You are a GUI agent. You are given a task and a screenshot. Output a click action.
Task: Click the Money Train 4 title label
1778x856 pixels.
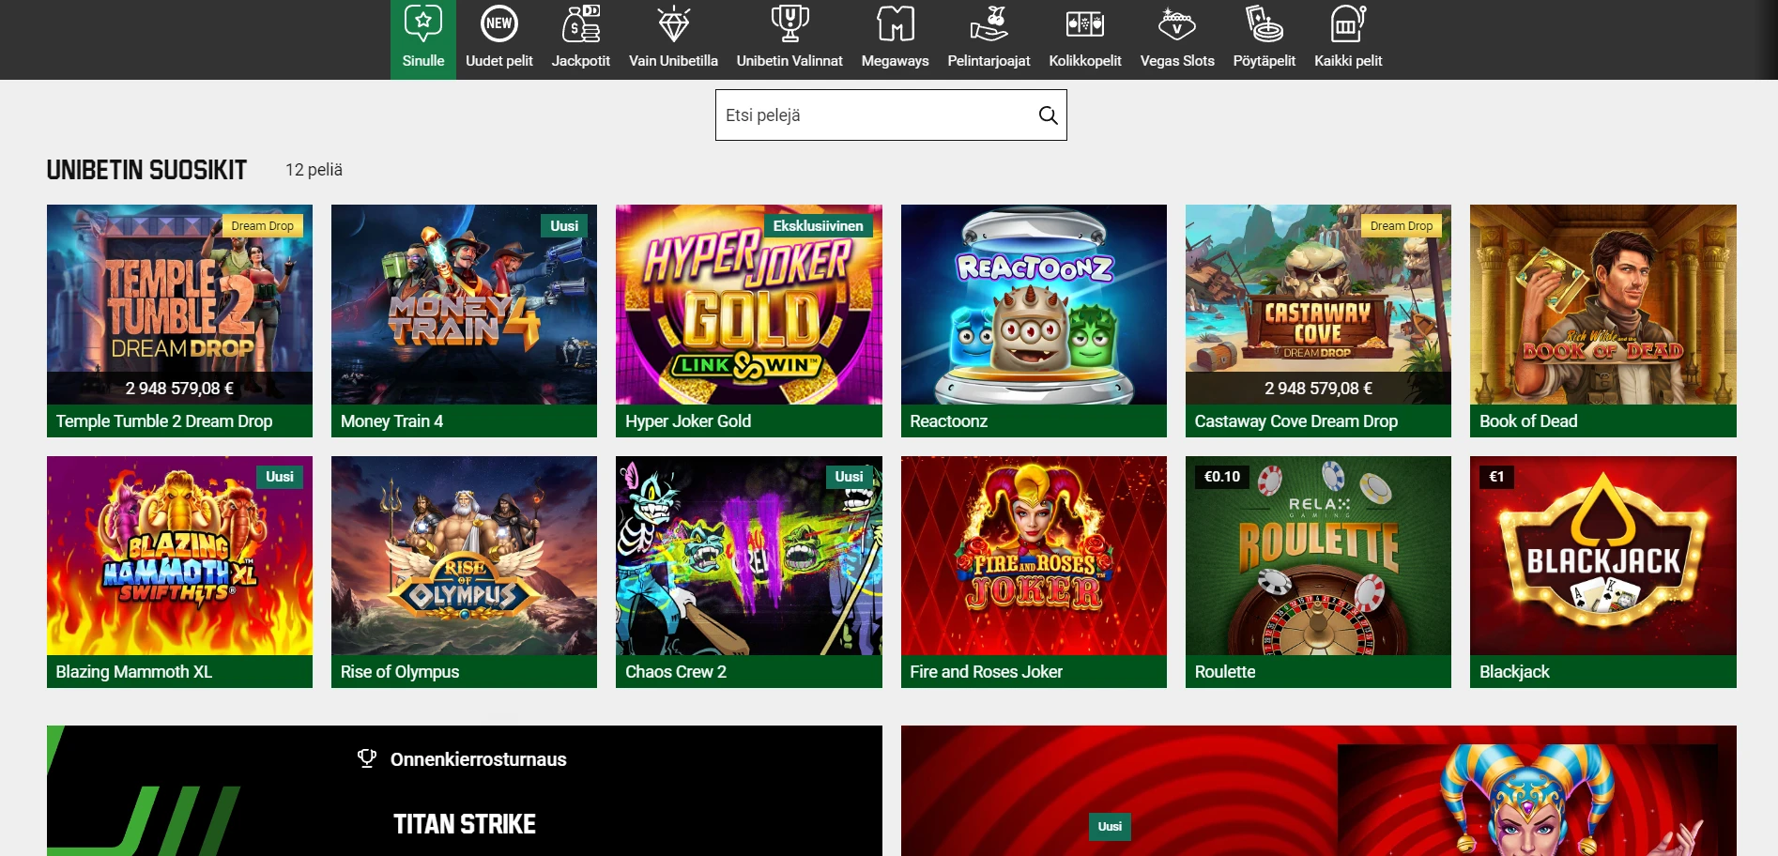391,421
